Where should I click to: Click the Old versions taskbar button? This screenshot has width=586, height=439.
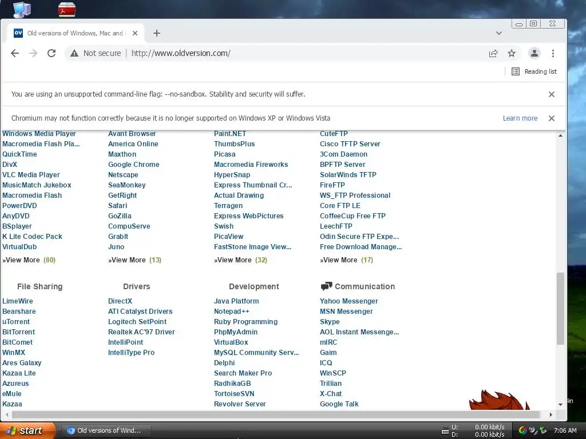pos(106,430)
